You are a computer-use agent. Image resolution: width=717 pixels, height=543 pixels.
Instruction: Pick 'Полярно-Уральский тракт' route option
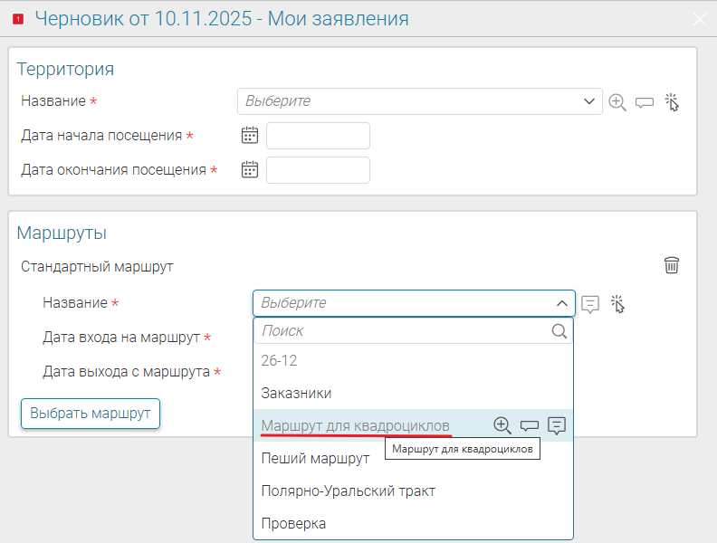pyautogui.click(x=348, y=491)
